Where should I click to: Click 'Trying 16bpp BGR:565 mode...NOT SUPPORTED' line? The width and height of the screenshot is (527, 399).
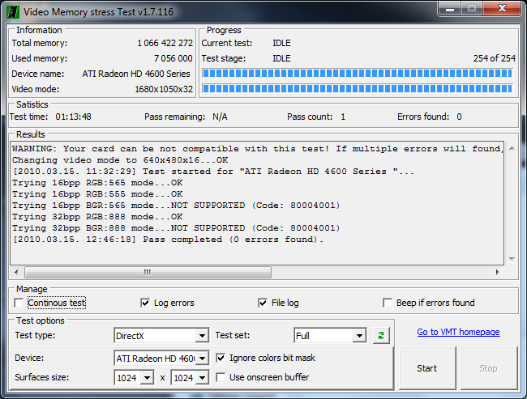(176, 206)
